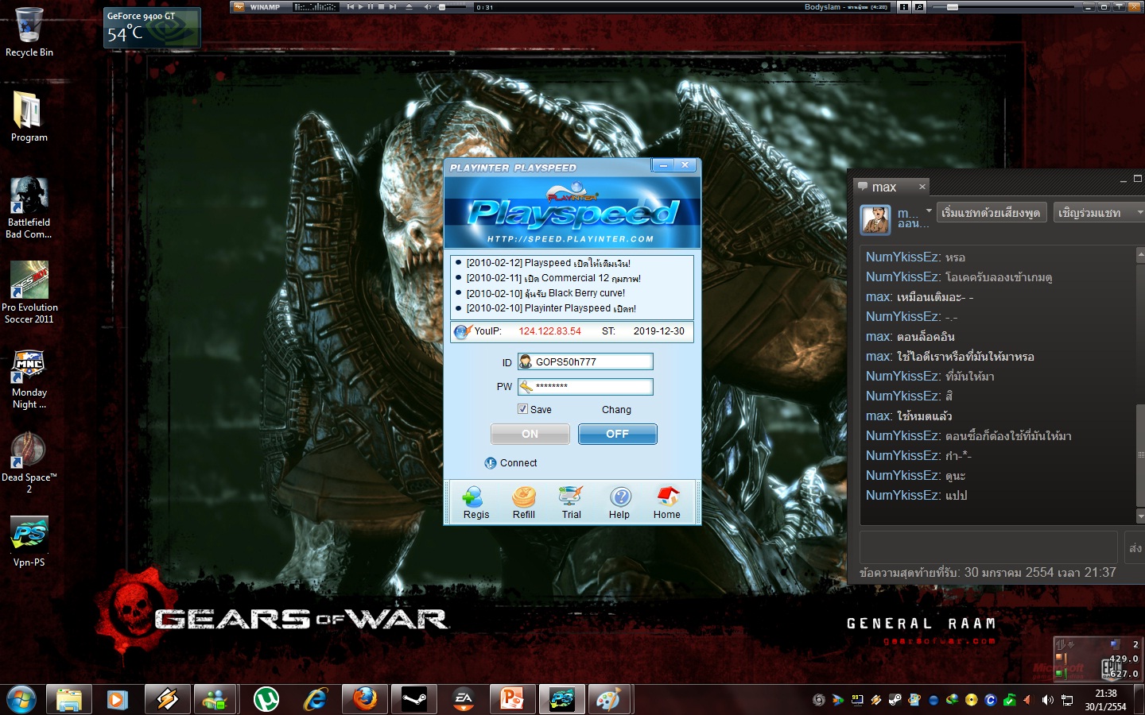Open the Regis icon in Playspeed
The width and height of the screenshot is (1145, 715).
[x=475, y=503]
